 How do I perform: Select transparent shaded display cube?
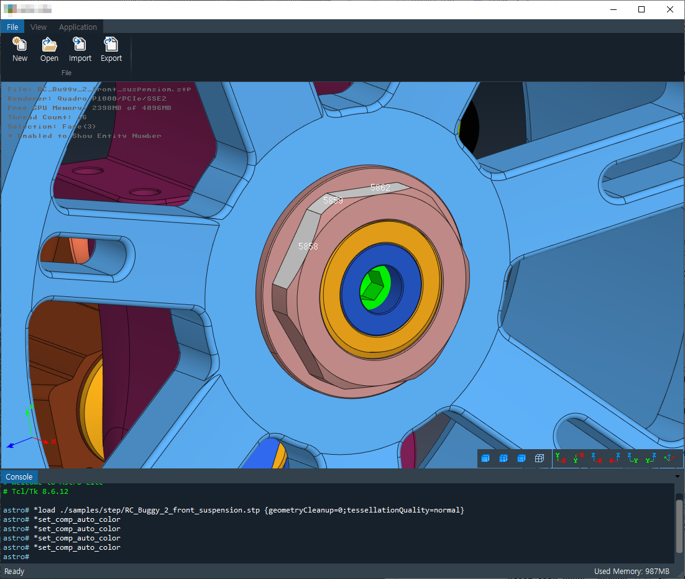pos(521,458)
